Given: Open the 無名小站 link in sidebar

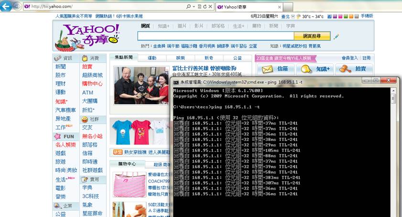Looking at the screenshot, I should point(92,136).
